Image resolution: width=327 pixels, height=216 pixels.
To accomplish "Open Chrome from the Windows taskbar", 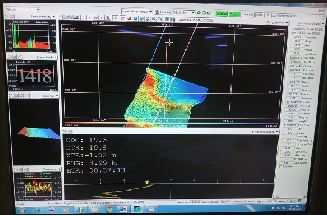I will coord(109,209).
